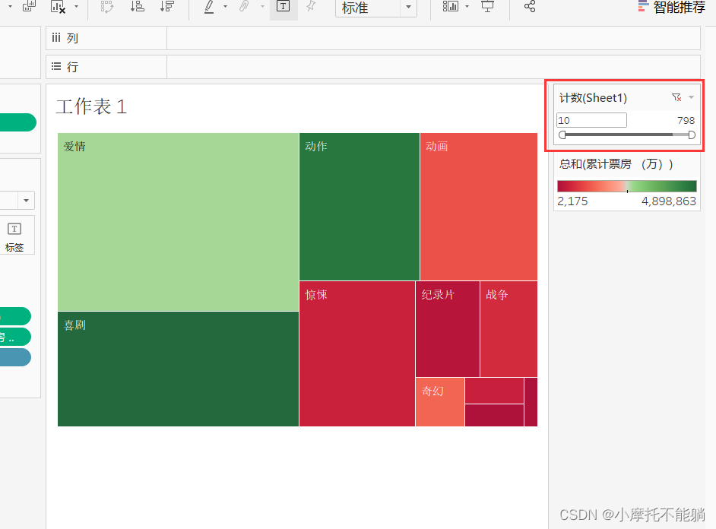This screenshot has width=716, height=529.
Task: Open the 智能推荐 Show Me panel
Action: [x=671, y=8]
